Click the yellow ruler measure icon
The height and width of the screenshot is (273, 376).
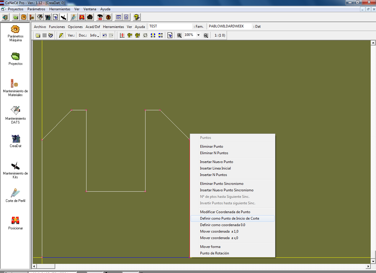click(130, 35)
